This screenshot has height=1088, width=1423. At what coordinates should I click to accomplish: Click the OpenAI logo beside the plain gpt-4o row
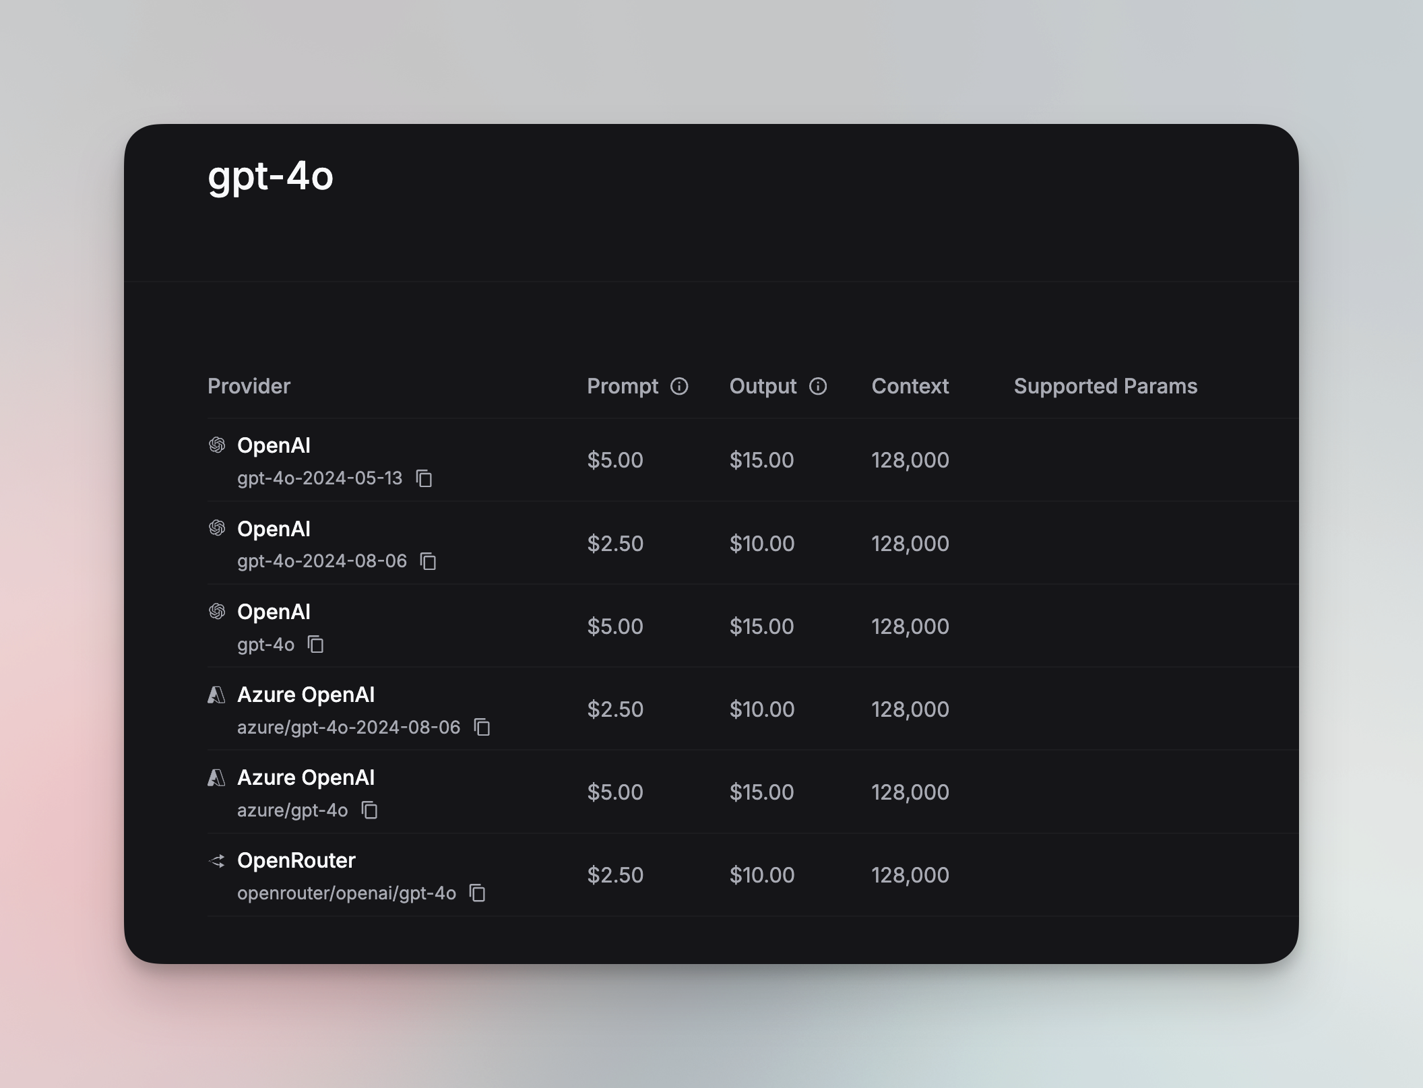[217, 612]
